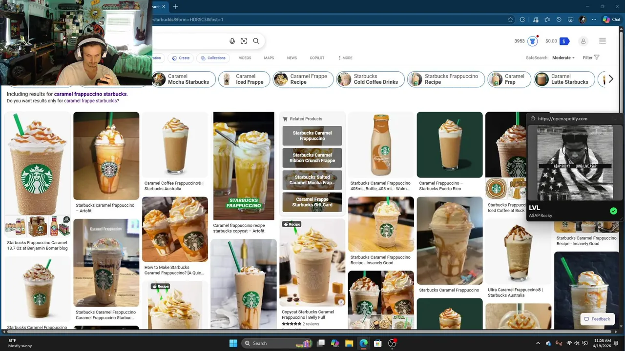The width and height of the screenshot is (625, 351).
Task: Open Bing hamburger menu
Action: pos(603,41)
